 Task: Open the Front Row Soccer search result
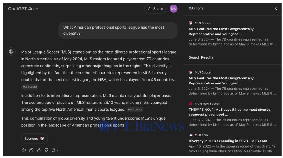230,112
